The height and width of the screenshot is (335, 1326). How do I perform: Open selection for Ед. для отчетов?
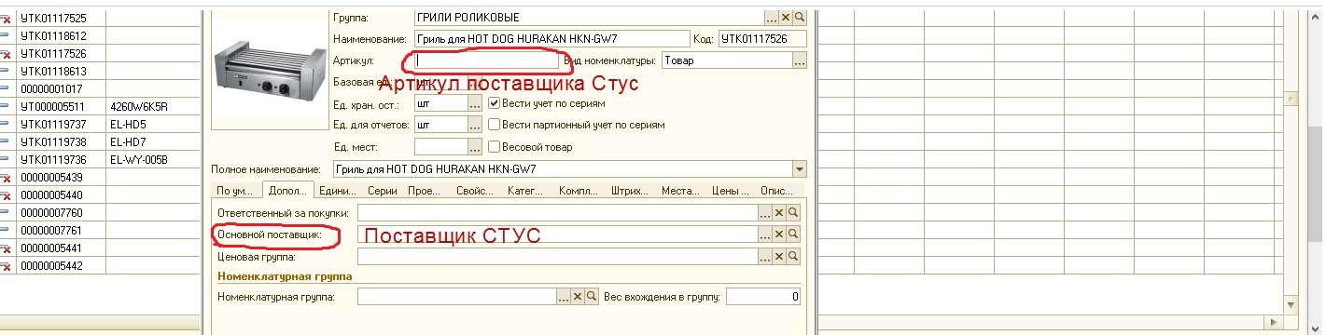(474, 125)
